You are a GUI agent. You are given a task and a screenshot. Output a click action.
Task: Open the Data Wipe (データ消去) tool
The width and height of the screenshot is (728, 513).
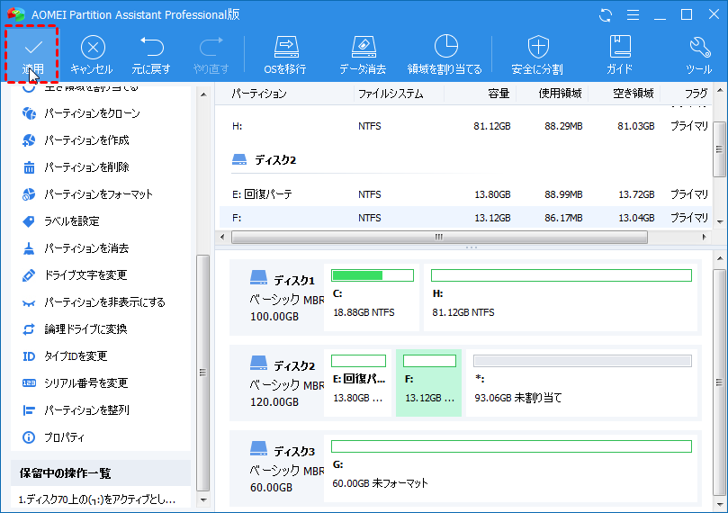(x=363, y=55)
